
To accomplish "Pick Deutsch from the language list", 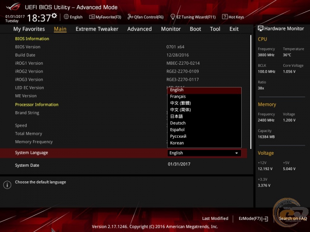I will pyautogui.click(x=204, y=123).
